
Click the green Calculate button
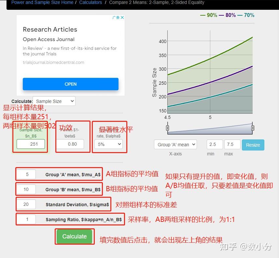(74, 236)
